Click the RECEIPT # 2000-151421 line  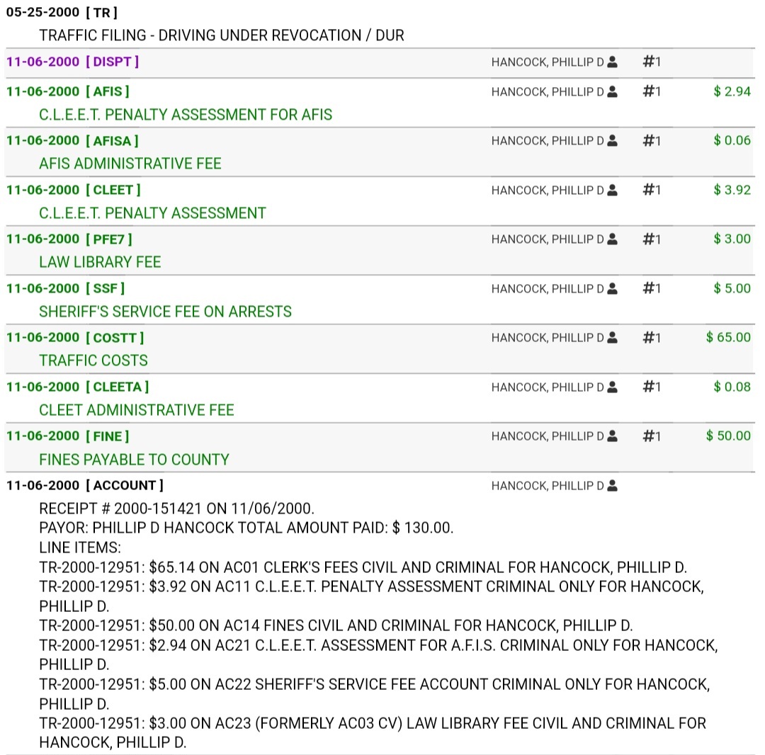coord(176,509)
